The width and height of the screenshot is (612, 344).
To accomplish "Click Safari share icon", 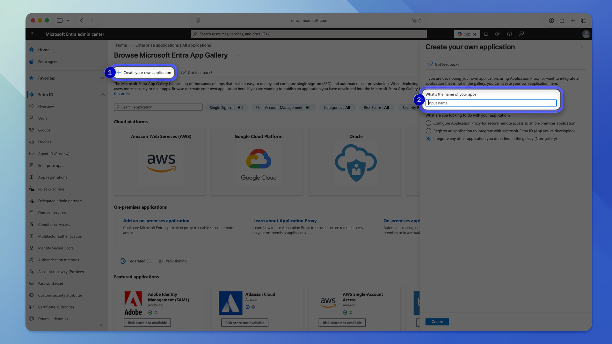I will 562,20.
